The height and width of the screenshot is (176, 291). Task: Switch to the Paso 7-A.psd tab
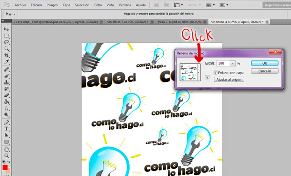180,22
